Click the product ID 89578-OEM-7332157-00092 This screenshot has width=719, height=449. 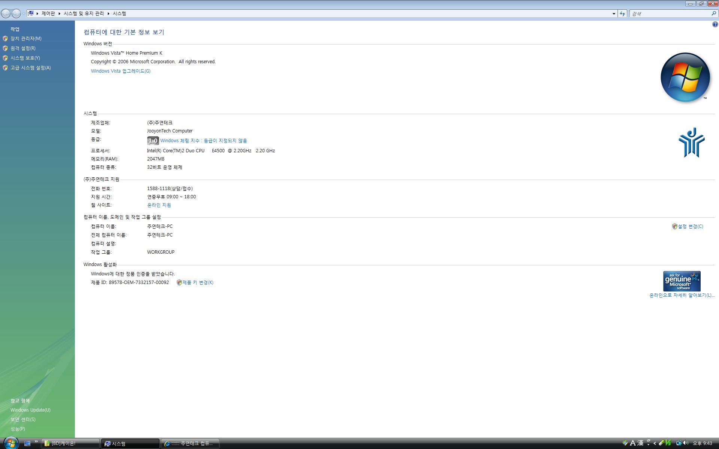(139, 282)
